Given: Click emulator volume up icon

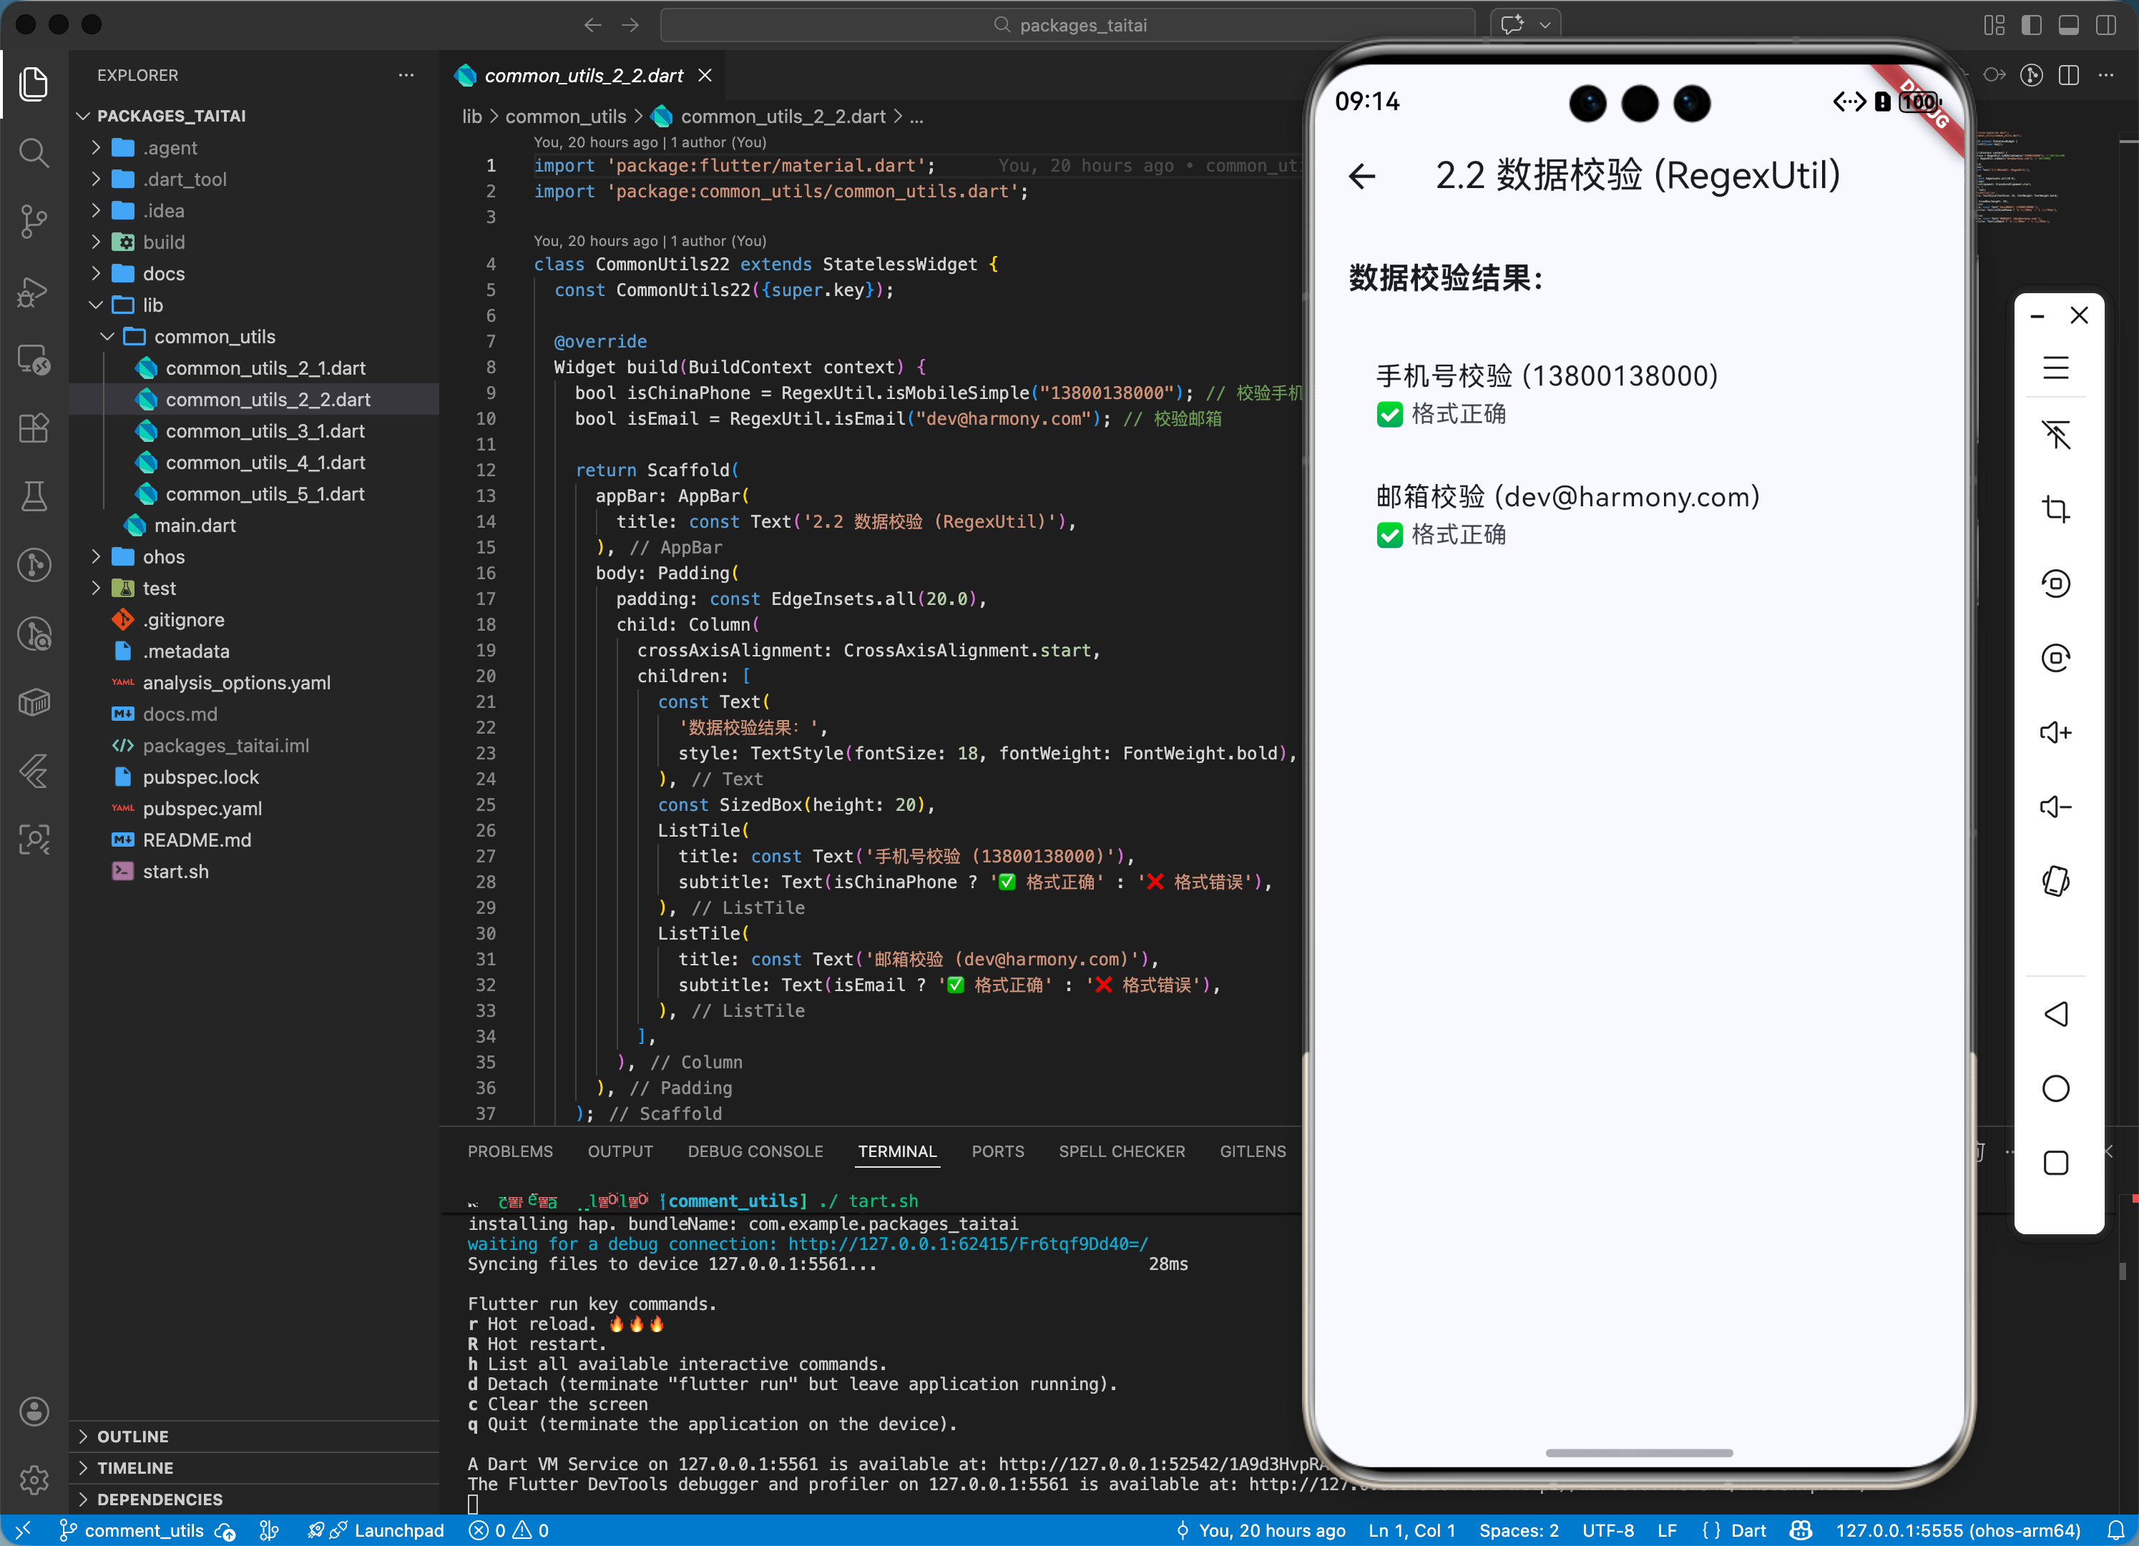Looking at the screenshot, I should point(2055,732).
